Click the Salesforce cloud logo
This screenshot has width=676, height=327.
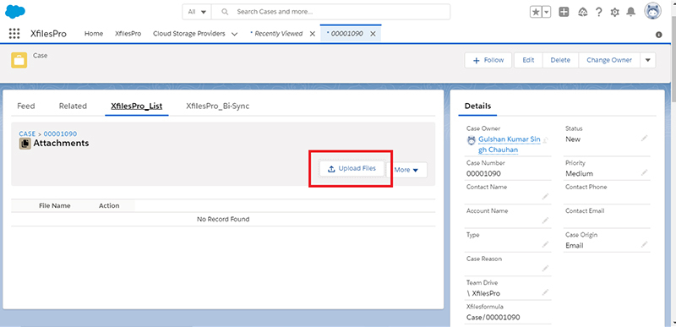coord(15,12)
